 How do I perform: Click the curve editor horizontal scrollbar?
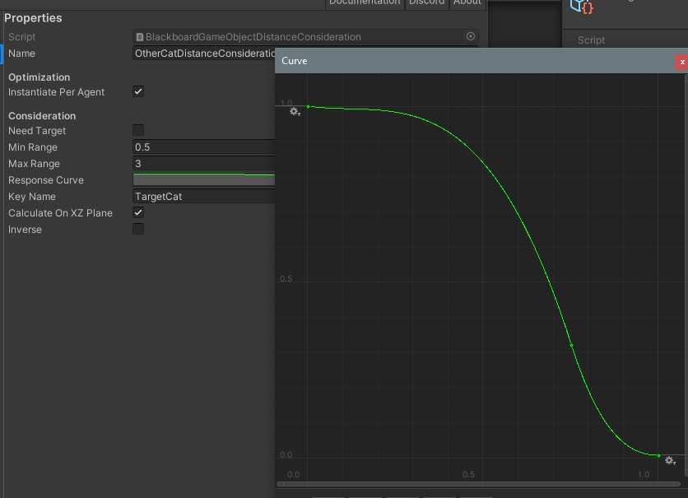[477, 484]
